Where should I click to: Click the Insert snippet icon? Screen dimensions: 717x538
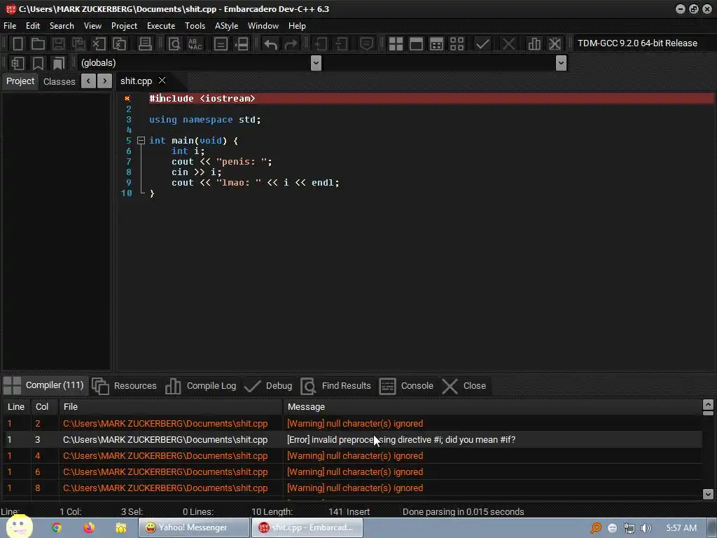coord(18,63)
